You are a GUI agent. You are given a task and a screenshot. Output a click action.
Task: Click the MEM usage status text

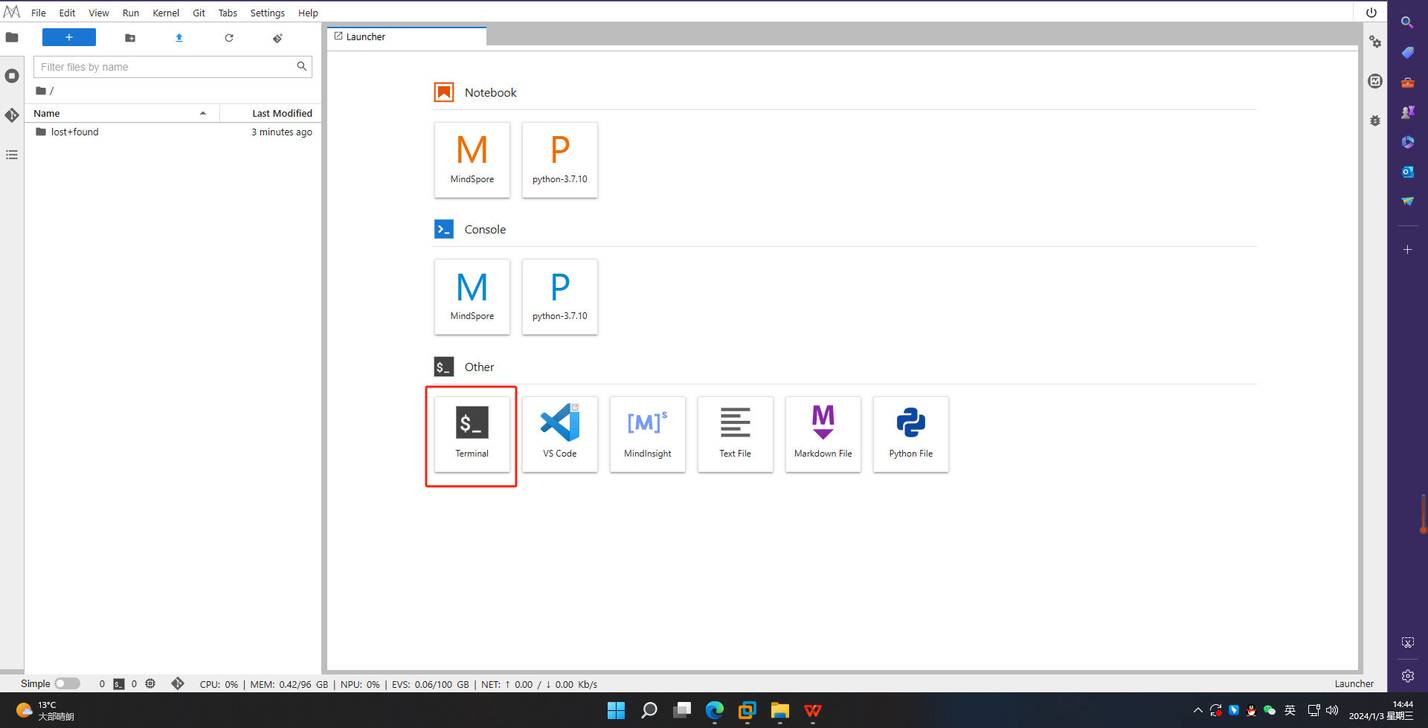[x=289, y=684]
